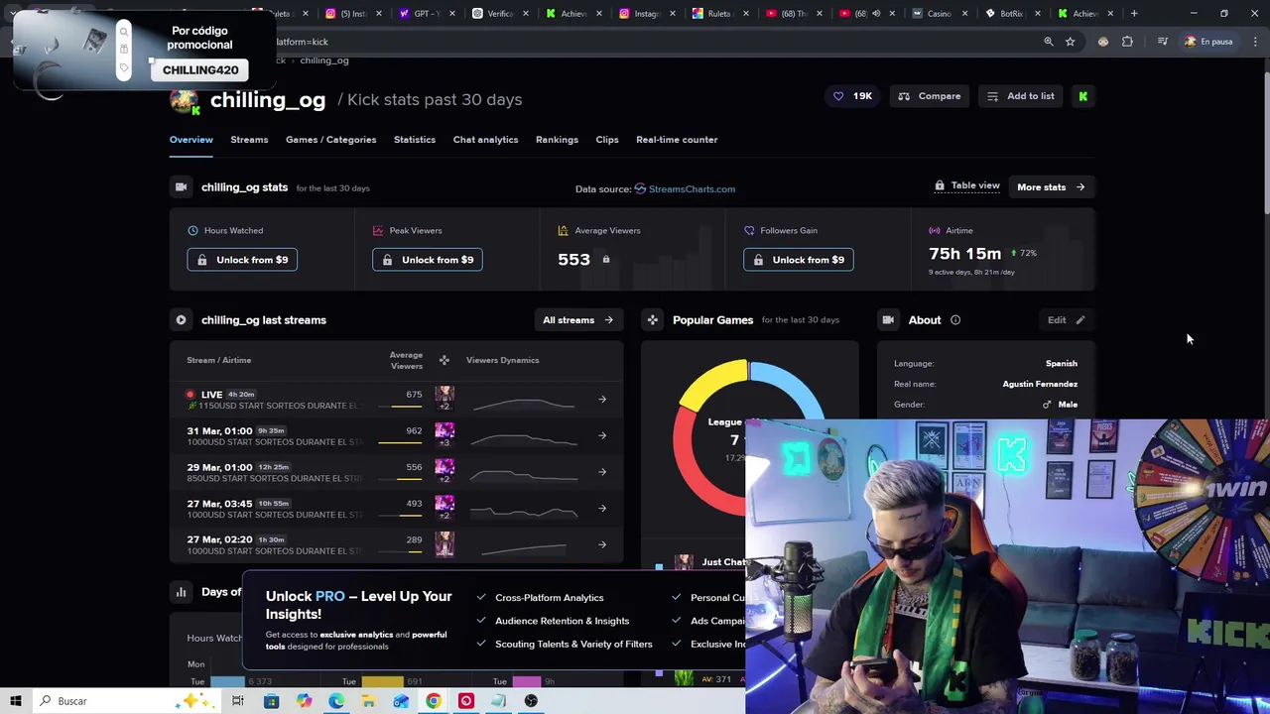Open the Real-time counter tab

677,140
